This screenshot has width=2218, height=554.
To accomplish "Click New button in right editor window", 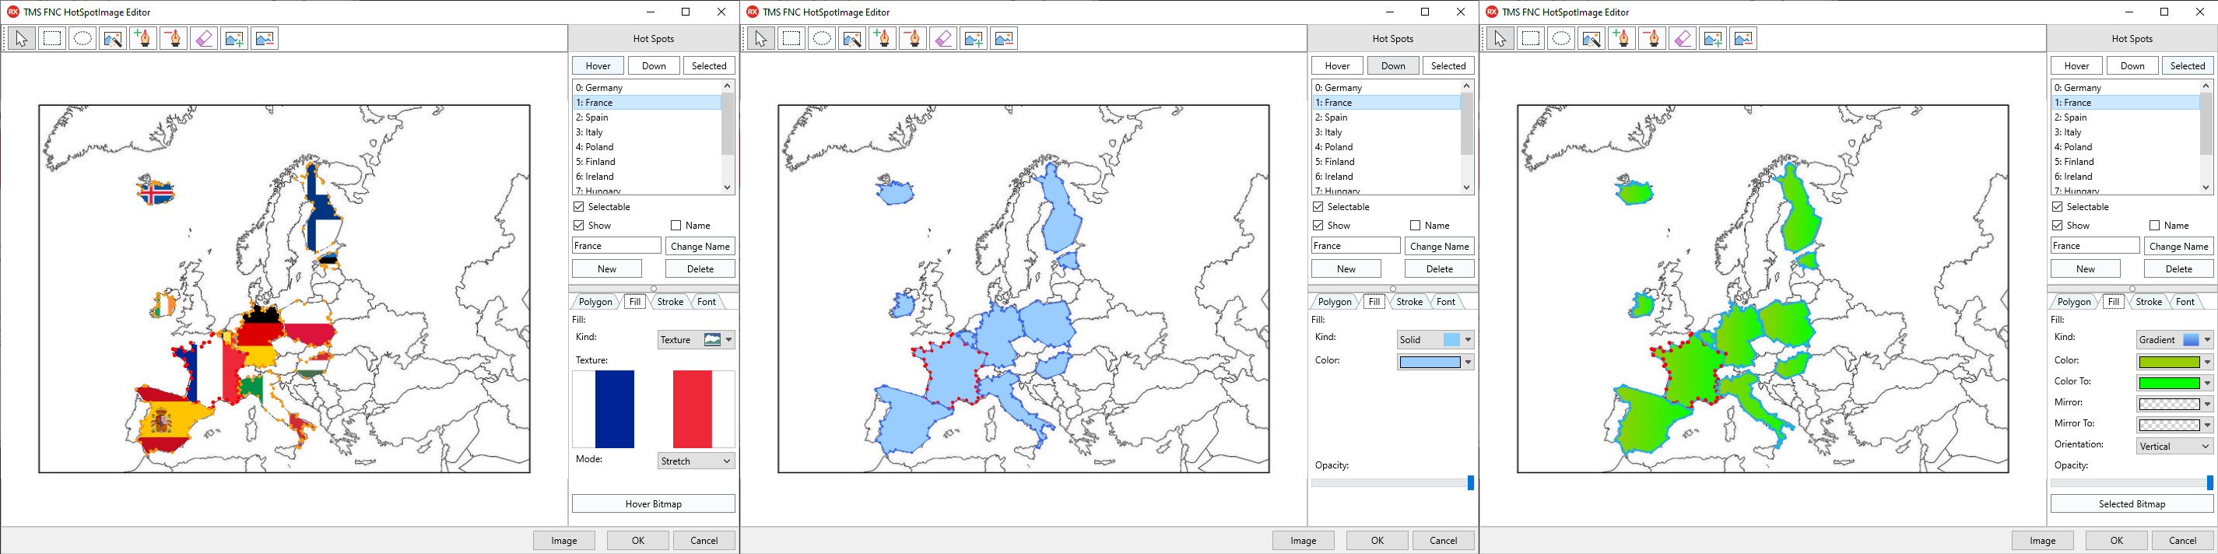I will pos(2086,269).
